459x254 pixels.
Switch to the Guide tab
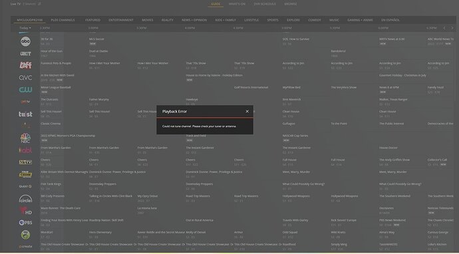[216, 4]
